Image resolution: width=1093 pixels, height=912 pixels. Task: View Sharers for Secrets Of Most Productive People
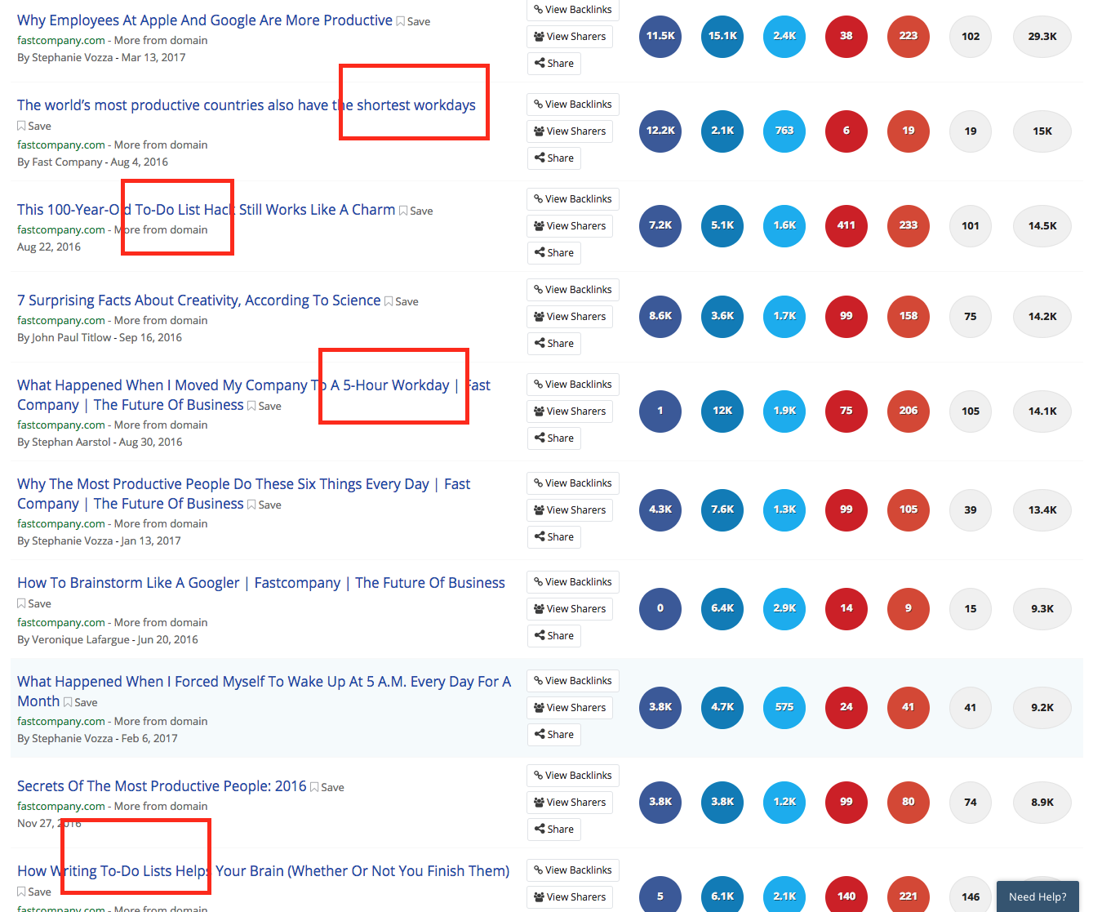(x=570, y=803)
